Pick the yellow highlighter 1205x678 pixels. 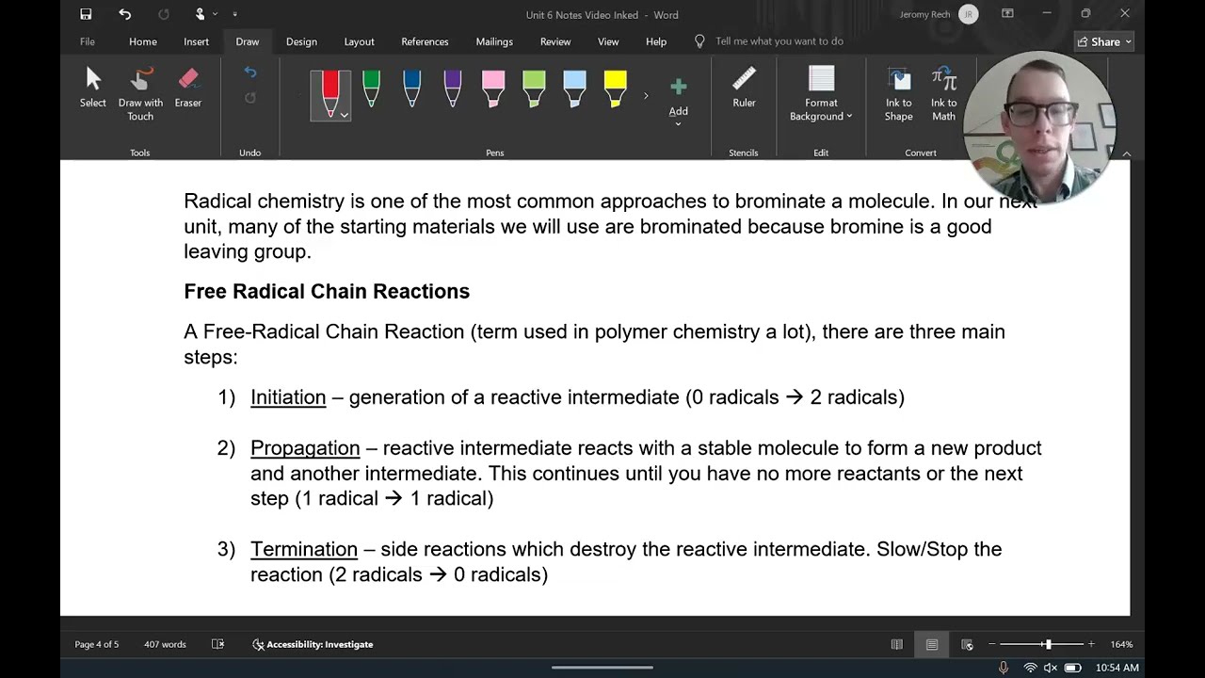coord(615,90)
